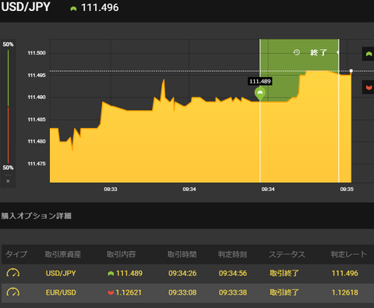This screenshot has width=374, height=308.
Task: Click the green-red trader sentiment bar
Action: pos(8,107)
